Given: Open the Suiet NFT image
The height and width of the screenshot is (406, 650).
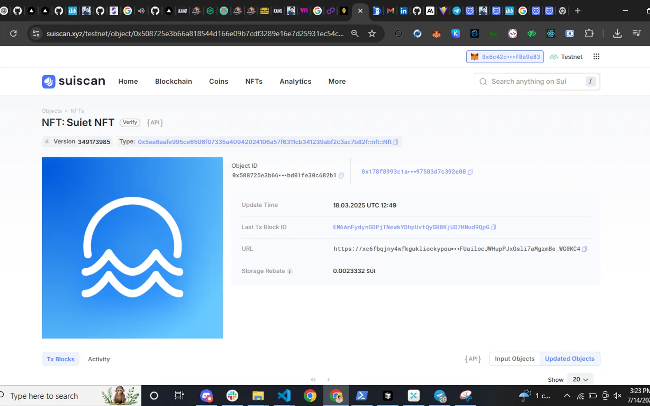Looking at the screenshot, I should coord(132,248).
